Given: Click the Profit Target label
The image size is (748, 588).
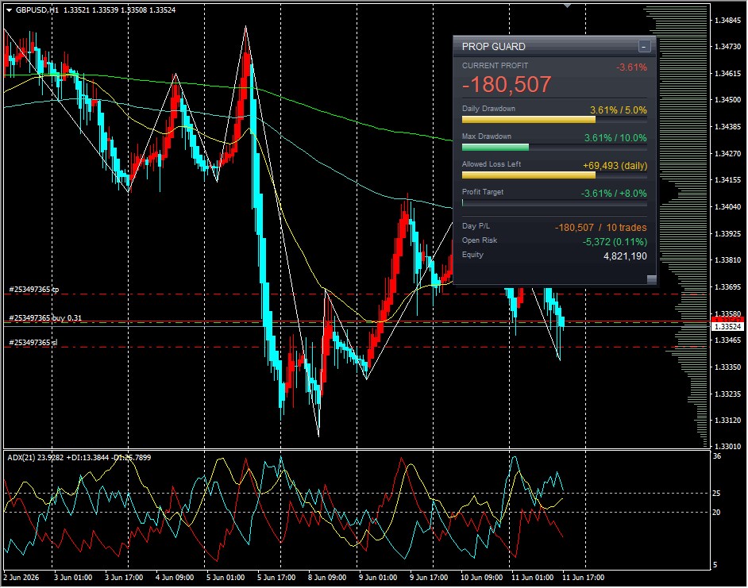Looking at the screenshot, I should [482, 192].
